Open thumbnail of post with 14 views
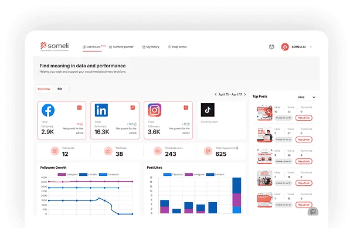The width and height of the screenshot is (353, 228). coord(265,178)
